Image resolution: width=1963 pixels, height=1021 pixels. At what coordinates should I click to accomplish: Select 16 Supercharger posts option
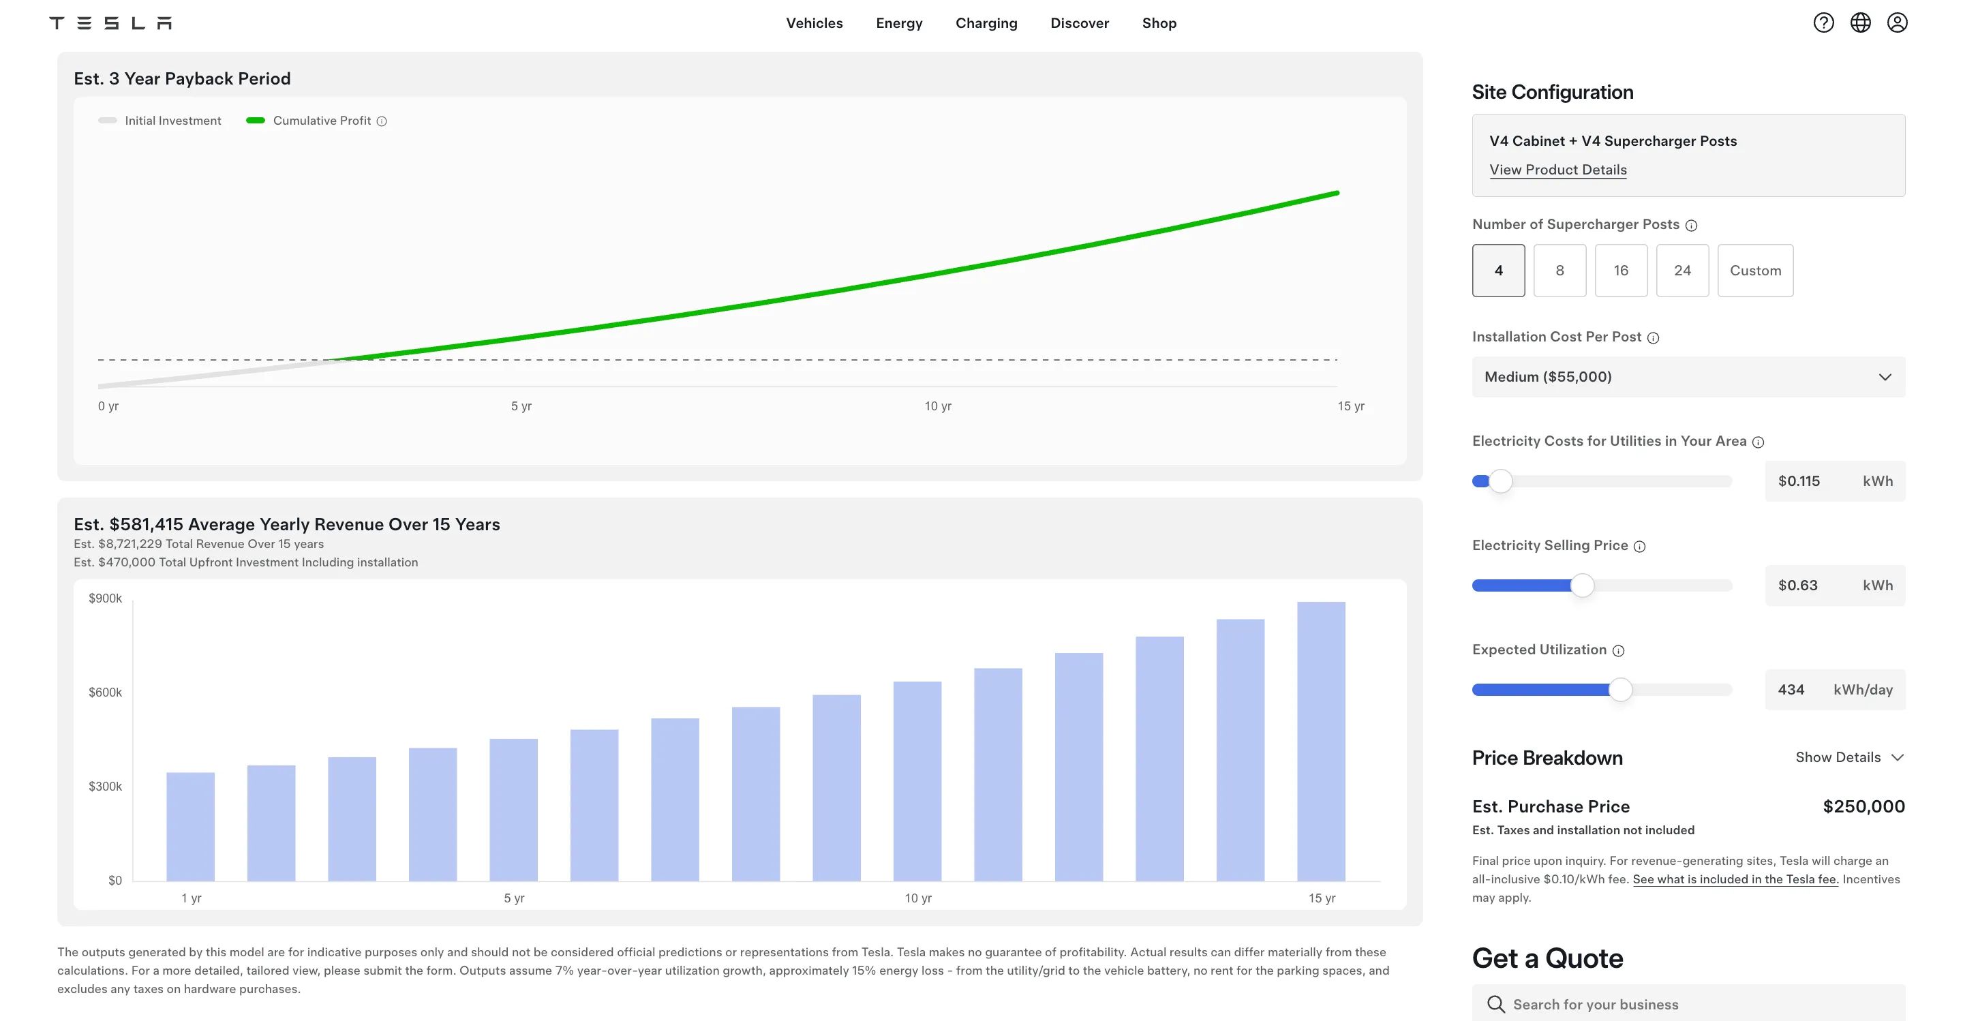(1621, 271)
